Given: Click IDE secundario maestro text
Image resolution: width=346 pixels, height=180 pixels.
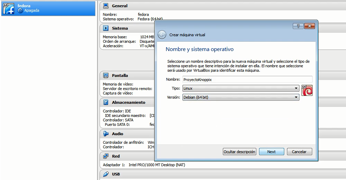Looking at the screenshot, I should (x=125, y=116).
